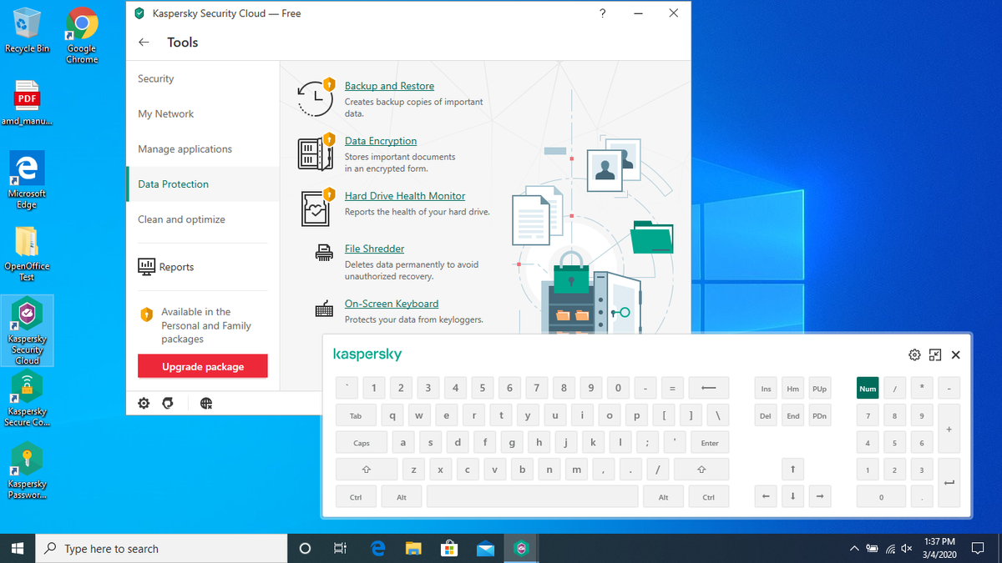Open Kaspersky Security Cloud from the taskbar
This screenshot has height=563, width=1002.
point(521,548)
